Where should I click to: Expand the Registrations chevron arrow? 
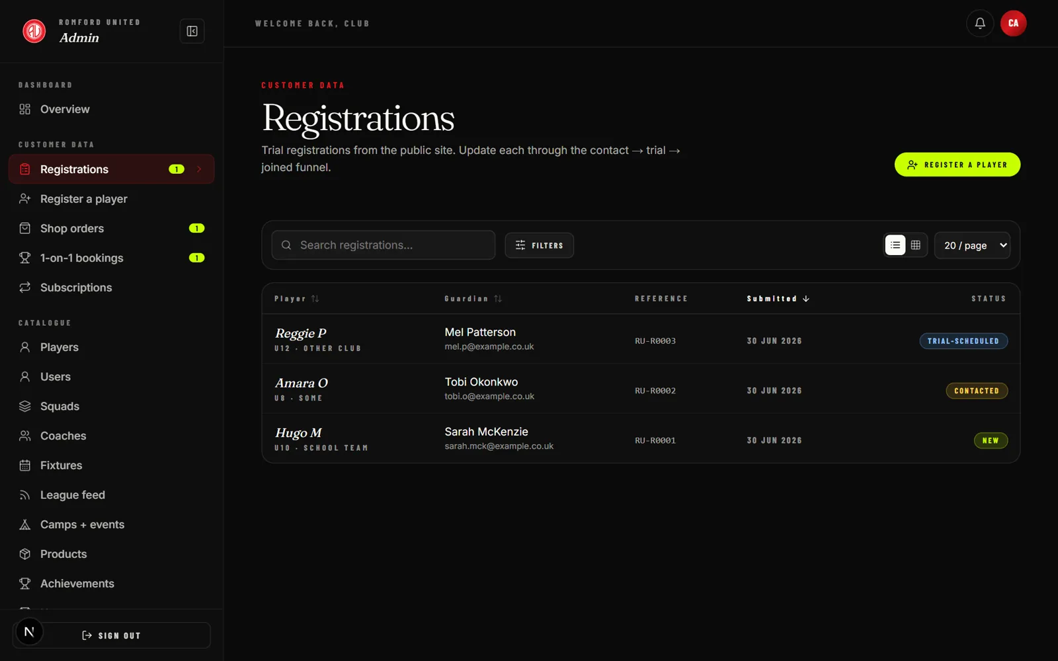pos(199,169)
